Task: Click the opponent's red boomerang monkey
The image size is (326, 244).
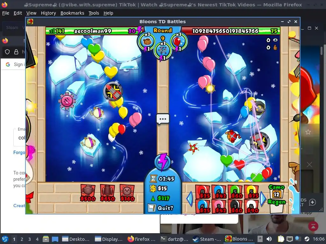Action: pyautogui.click(x=233, y=136)
